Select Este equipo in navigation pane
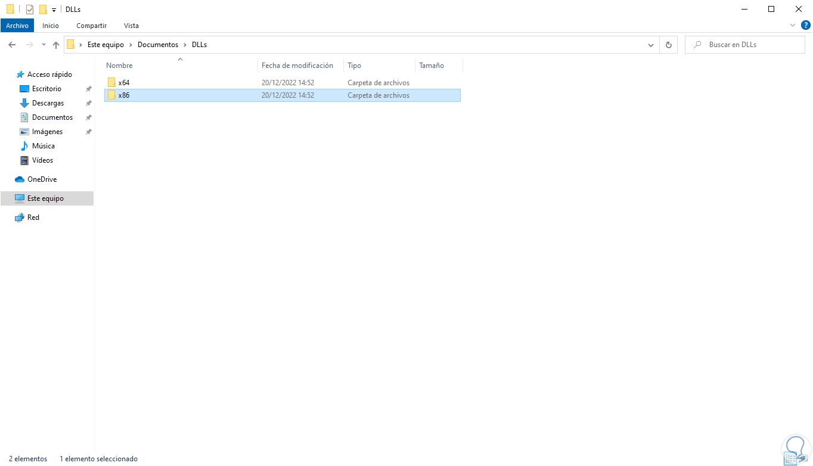 (x=47, y=198)
